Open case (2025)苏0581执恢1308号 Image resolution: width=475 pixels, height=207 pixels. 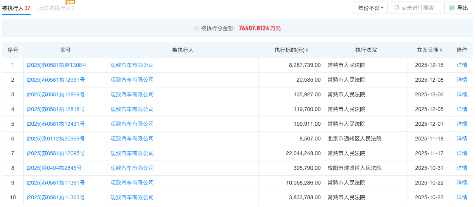tap(57, 65)
